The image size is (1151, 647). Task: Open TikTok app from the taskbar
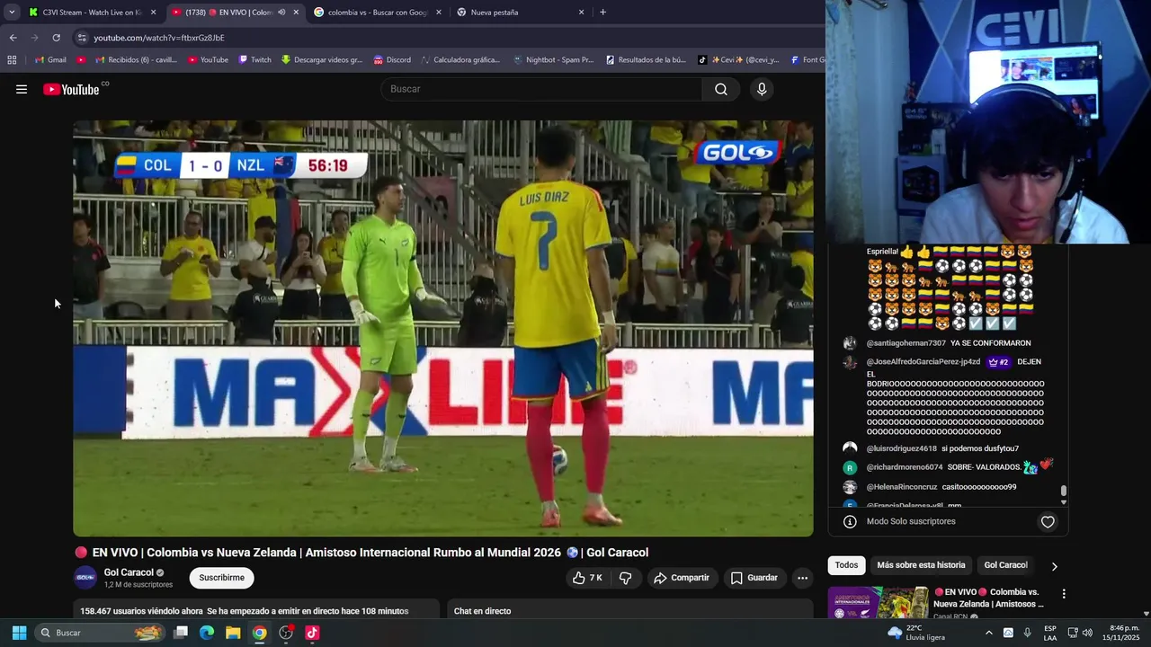(x=312, y=633)
